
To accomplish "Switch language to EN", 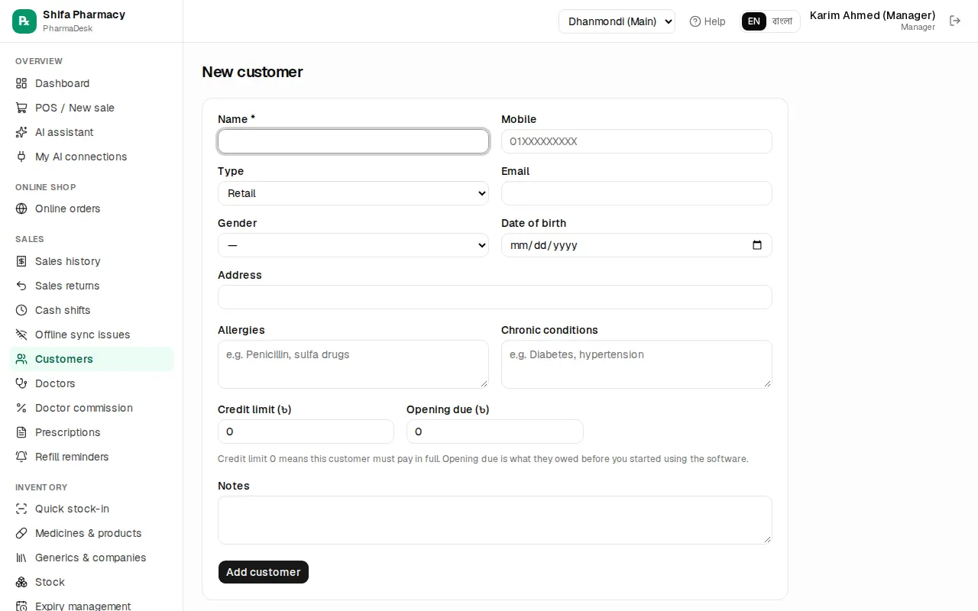I will click(x=754, y=21).
